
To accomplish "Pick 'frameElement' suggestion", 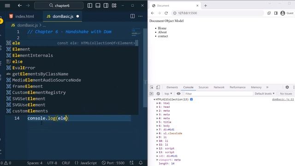I will pyautogui.click(x=72, y=86).
